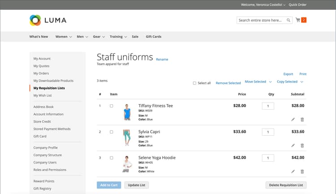Edit the Tiffany Fitness Tee item
The height and width of the screenshot is (194, 336).
point(293,119)
